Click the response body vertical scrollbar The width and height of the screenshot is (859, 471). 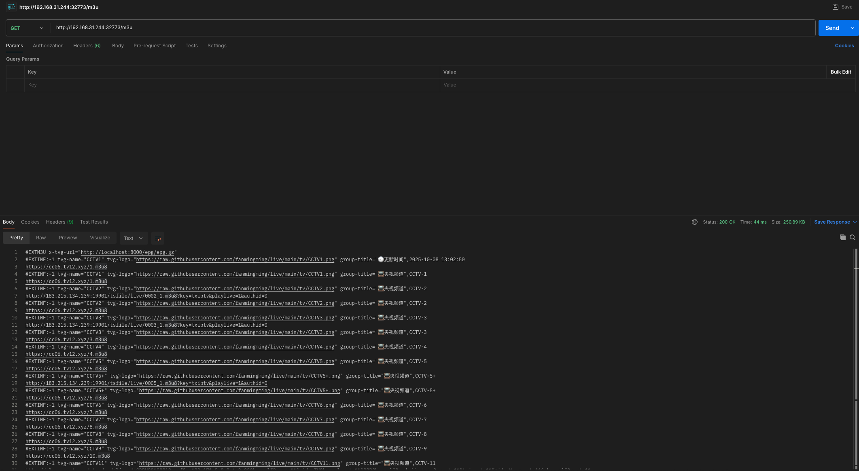(x=856, y=323)
